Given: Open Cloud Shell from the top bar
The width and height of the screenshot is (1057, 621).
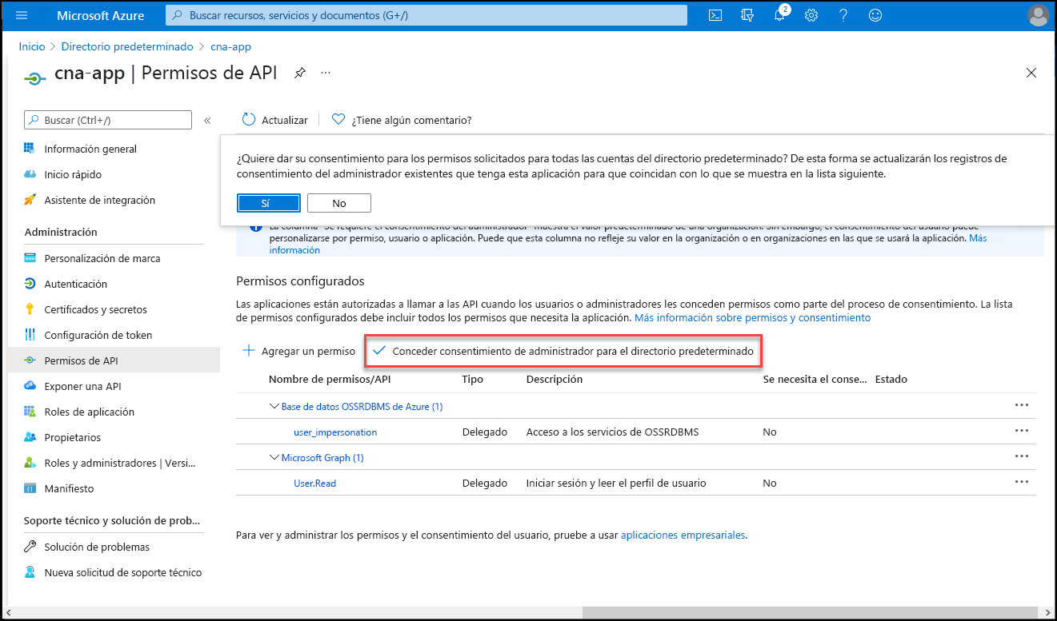Looking at the screenshot, I should pos(716,15).
